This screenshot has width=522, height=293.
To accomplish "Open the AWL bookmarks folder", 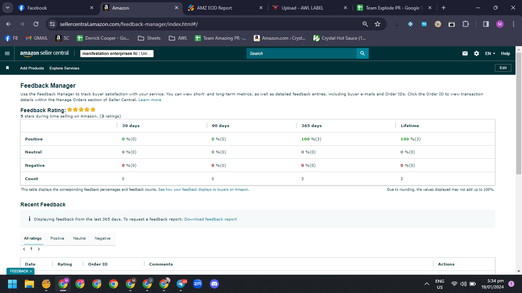I will click(x=178, y=38).
